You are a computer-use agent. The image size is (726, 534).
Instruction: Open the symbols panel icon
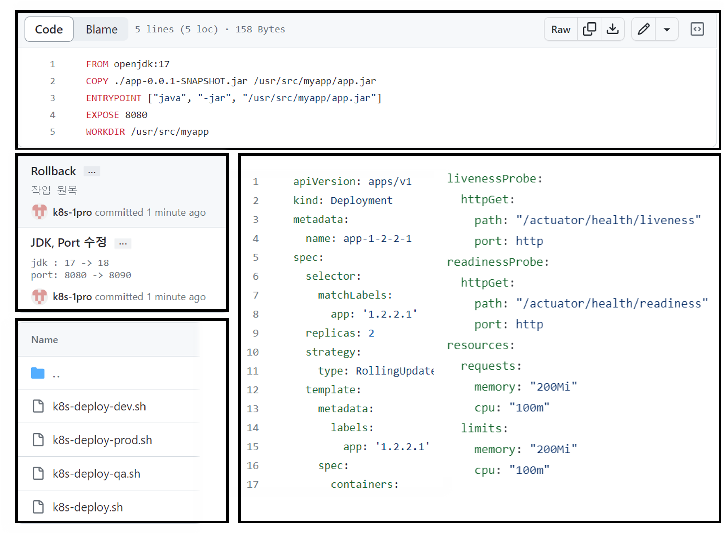coord(697,29)
